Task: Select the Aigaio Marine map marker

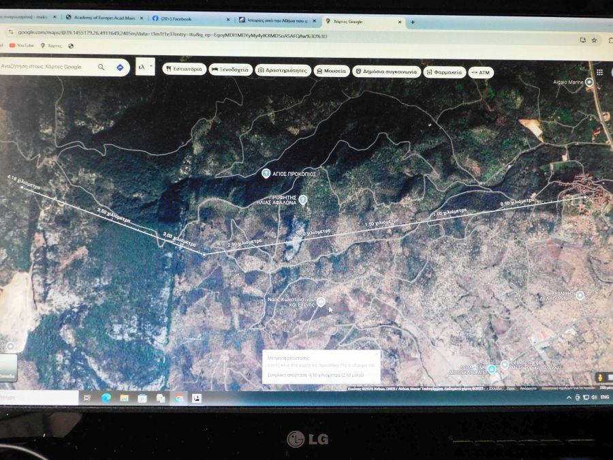Action: 590,82
